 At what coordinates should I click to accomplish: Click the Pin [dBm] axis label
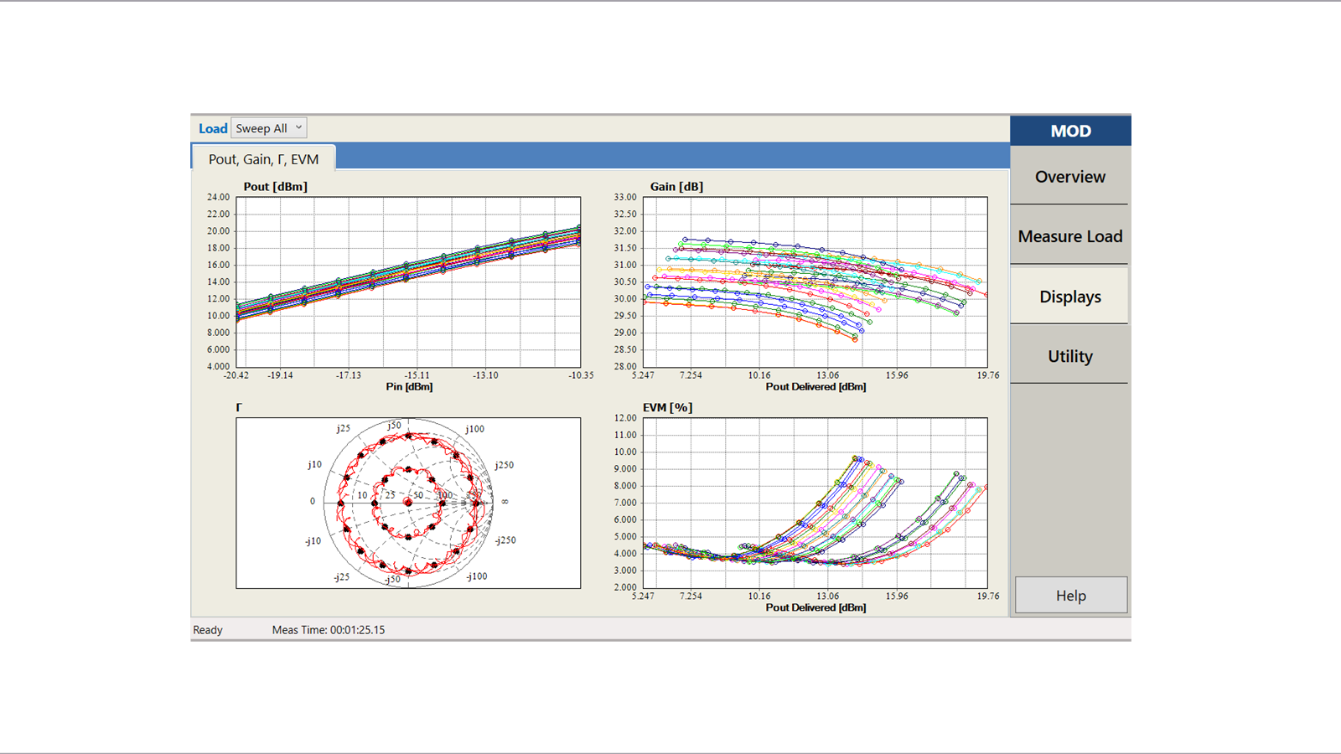(x=410, y=386)
